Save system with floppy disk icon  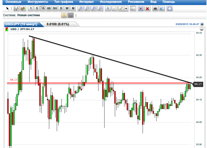(71, 15)
